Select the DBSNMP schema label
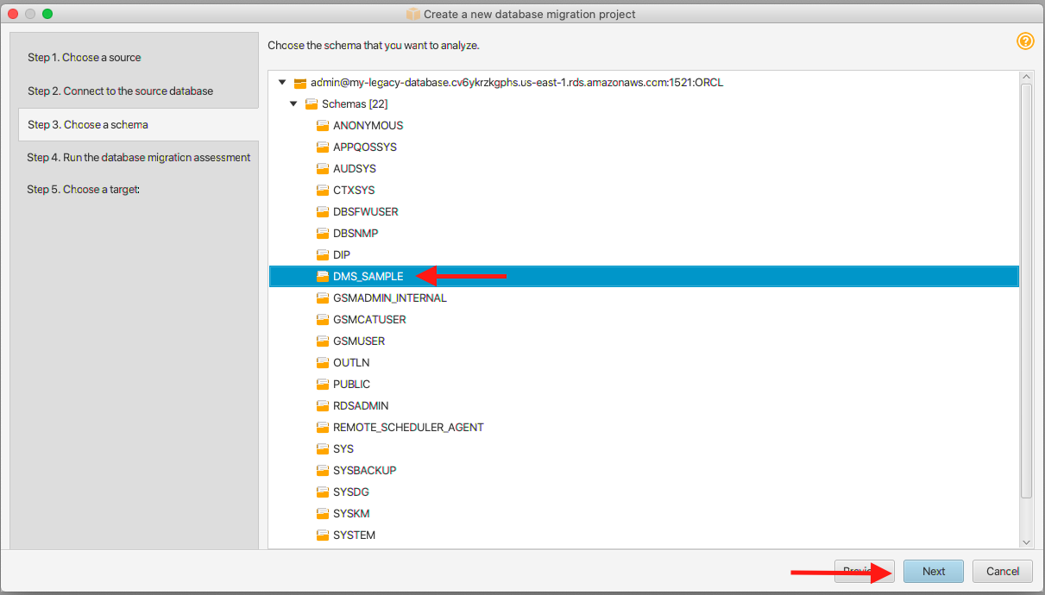The height and width of the screenshot is (595, 1045). pos(356,234)
